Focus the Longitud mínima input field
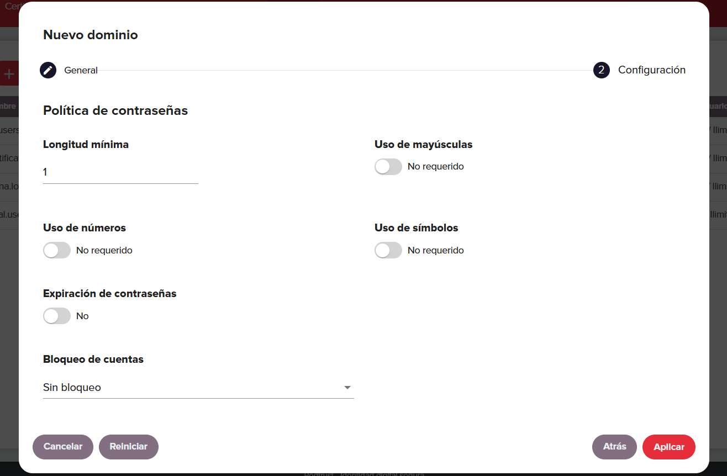The image size is (727, 476). [x=120, y=172]
